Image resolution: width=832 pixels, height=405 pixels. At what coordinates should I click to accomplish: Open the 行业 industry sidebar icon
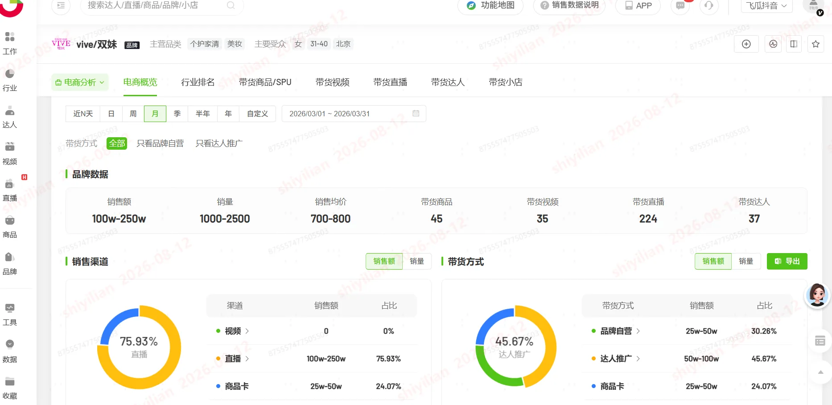coord(10,80)
